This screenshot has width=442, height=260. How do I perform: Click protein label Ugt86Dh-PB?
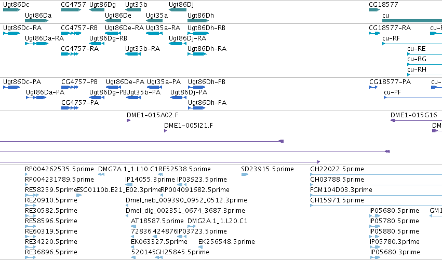[207, 82]
